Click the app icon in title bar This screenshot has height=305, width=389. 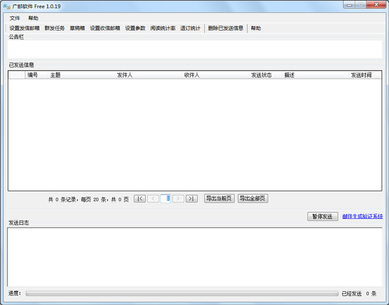(x=6, y=6)
